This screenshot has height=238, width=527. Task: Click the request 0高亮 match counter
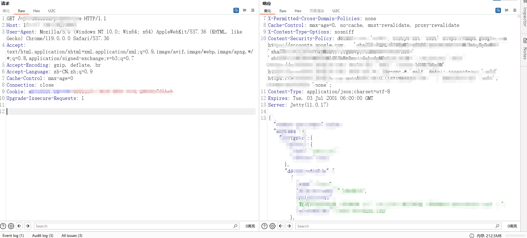coord(250,226)
